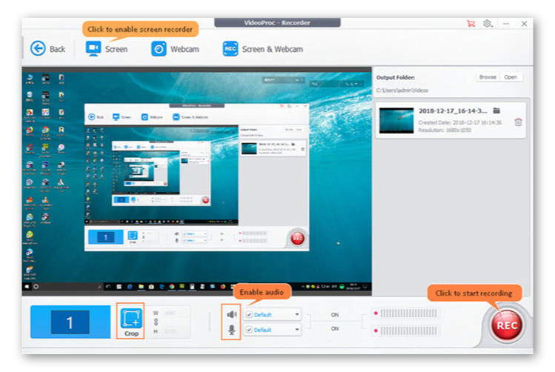Click Browse for the output folder

pyautogui.click(x=488, y=77)
